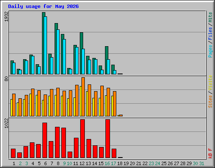Click the red KB bar for day 8
The image size is (215, 168).
58,142
